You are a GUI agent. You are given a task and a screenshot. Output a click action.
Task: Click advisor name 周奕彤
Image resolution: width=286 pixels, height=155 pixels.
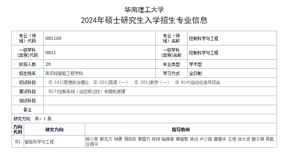(x=130, y=139)
